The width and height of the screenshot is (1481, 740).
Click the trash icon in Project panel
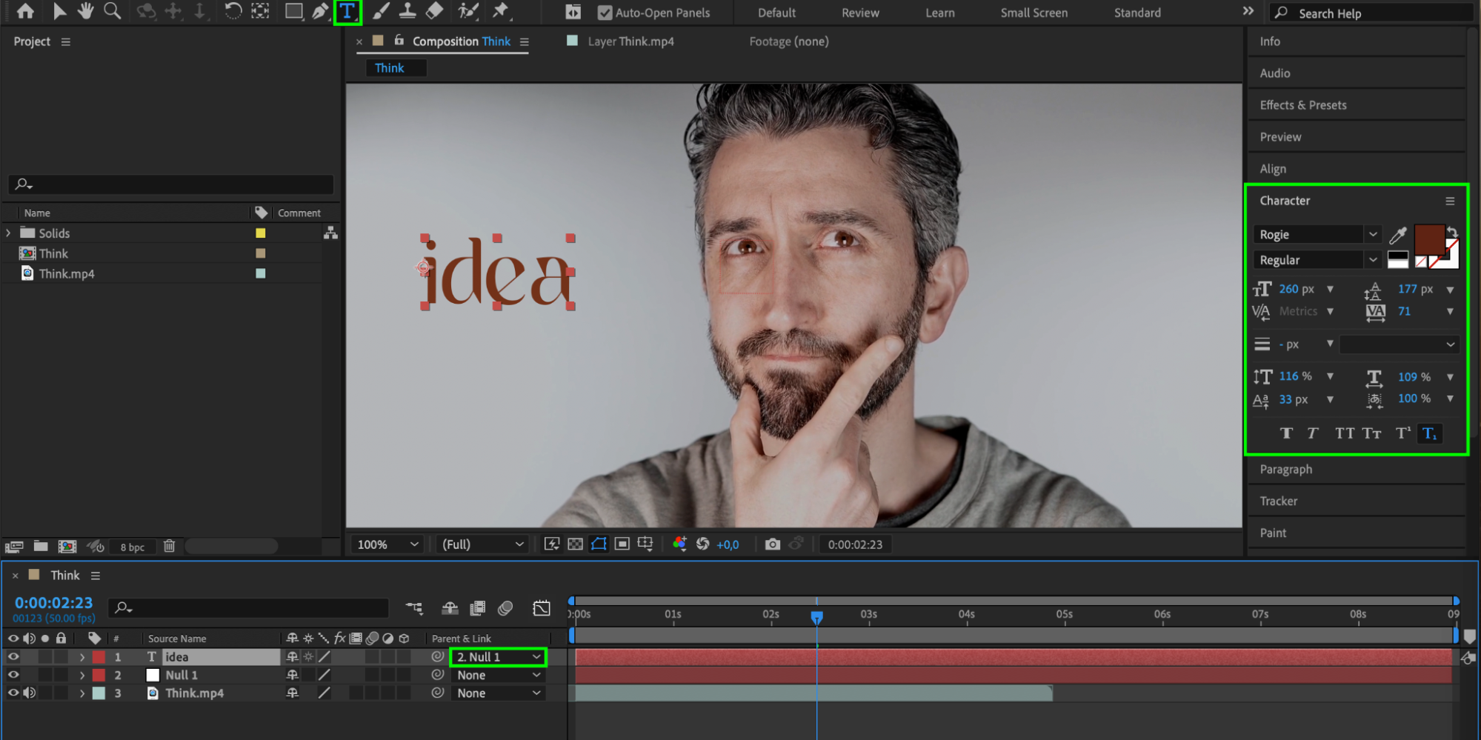tap(169, 547)
